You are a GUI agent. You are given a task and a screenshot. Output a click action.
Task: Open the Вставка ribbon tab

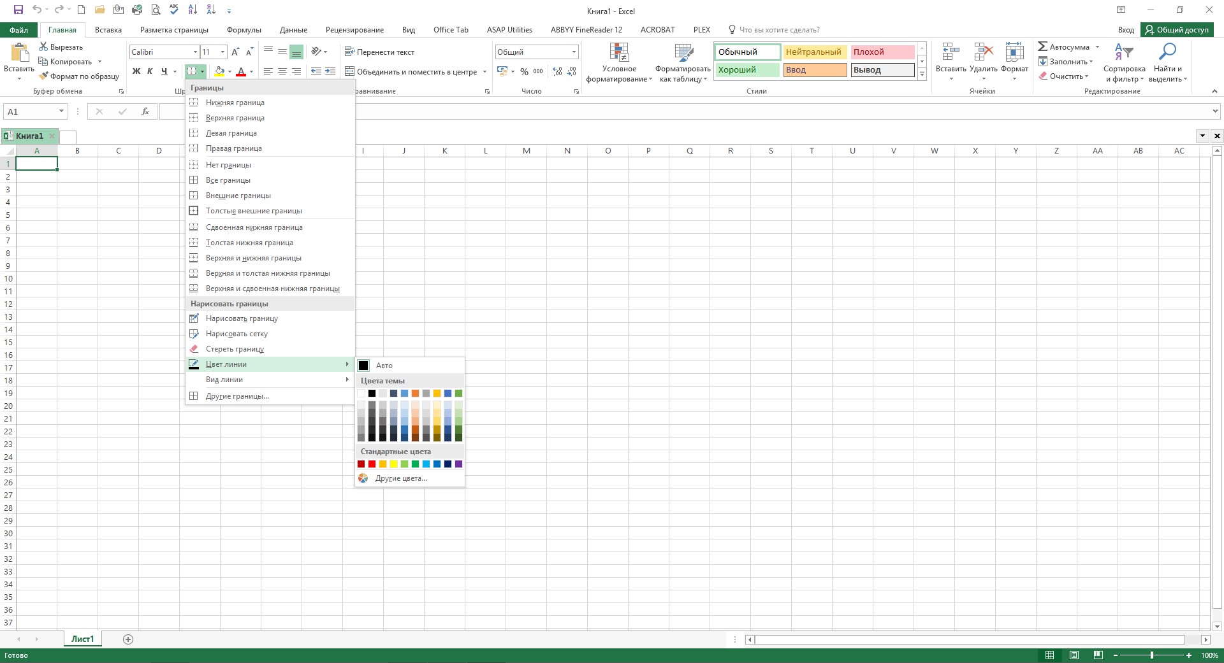[x=108, y=30]
